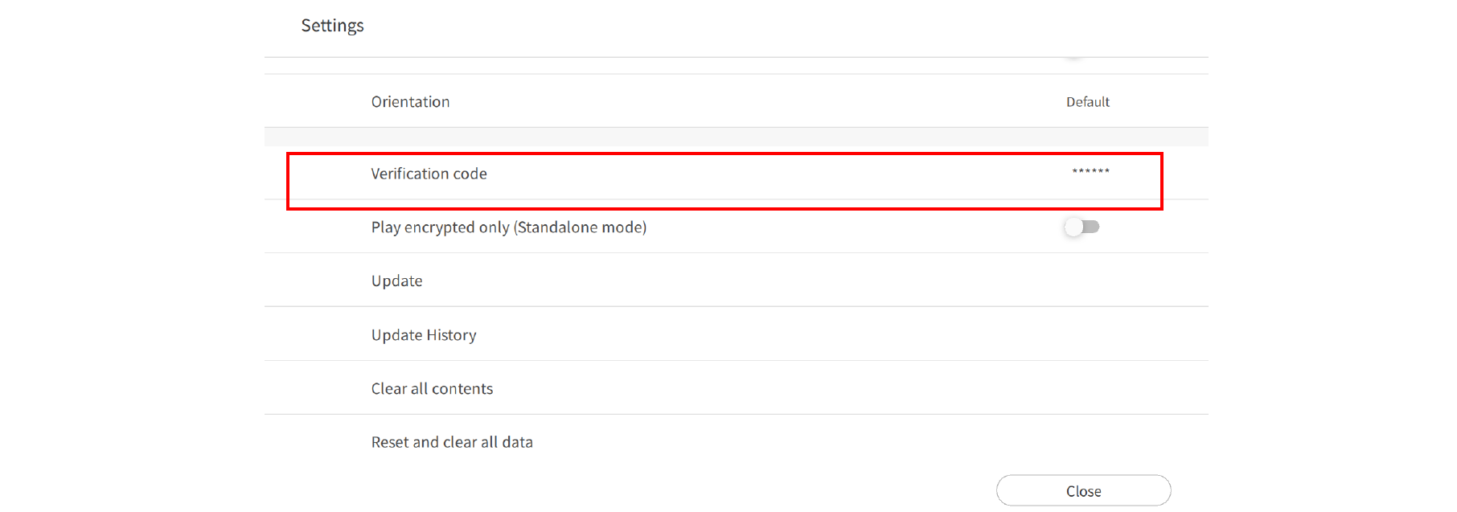Viewport: 1457px width, 512px height.
Task: Click the Settings heading
Action: (332, 26)
